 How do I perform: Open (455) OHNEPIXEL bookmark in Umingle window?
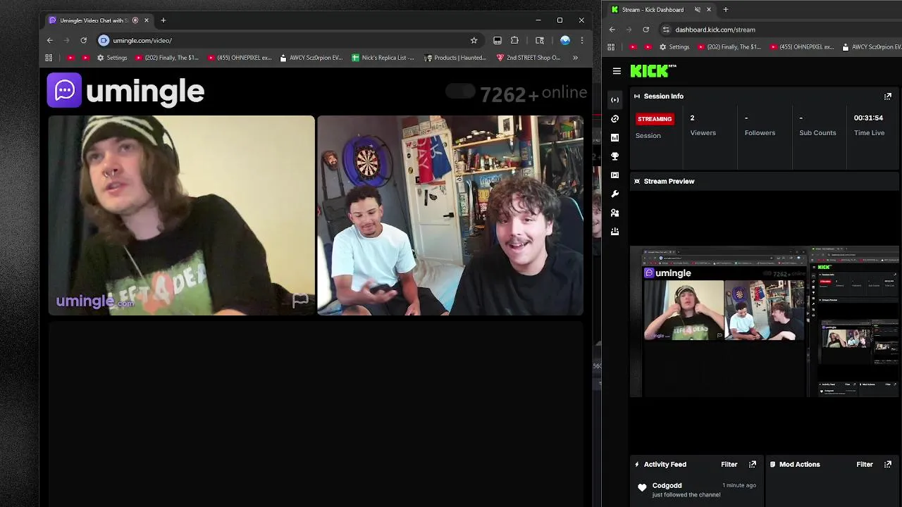(x=240, y=58)
